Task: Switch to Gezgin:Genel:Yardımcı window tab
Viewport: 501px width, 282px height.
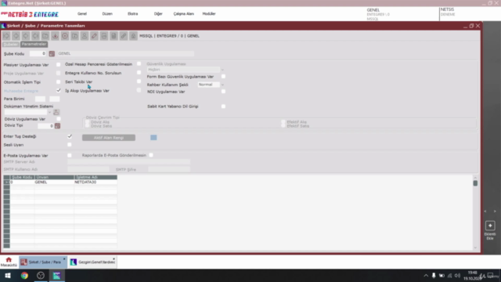Action: (x=93, y=262)
